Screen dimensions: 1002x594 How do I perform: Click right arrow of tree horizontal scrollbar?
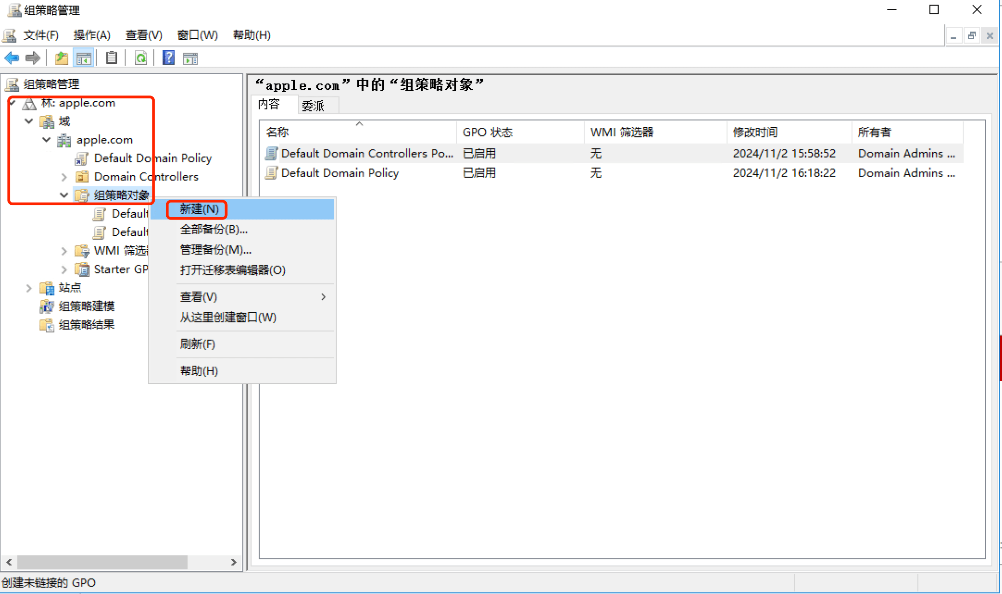(234, 562)
